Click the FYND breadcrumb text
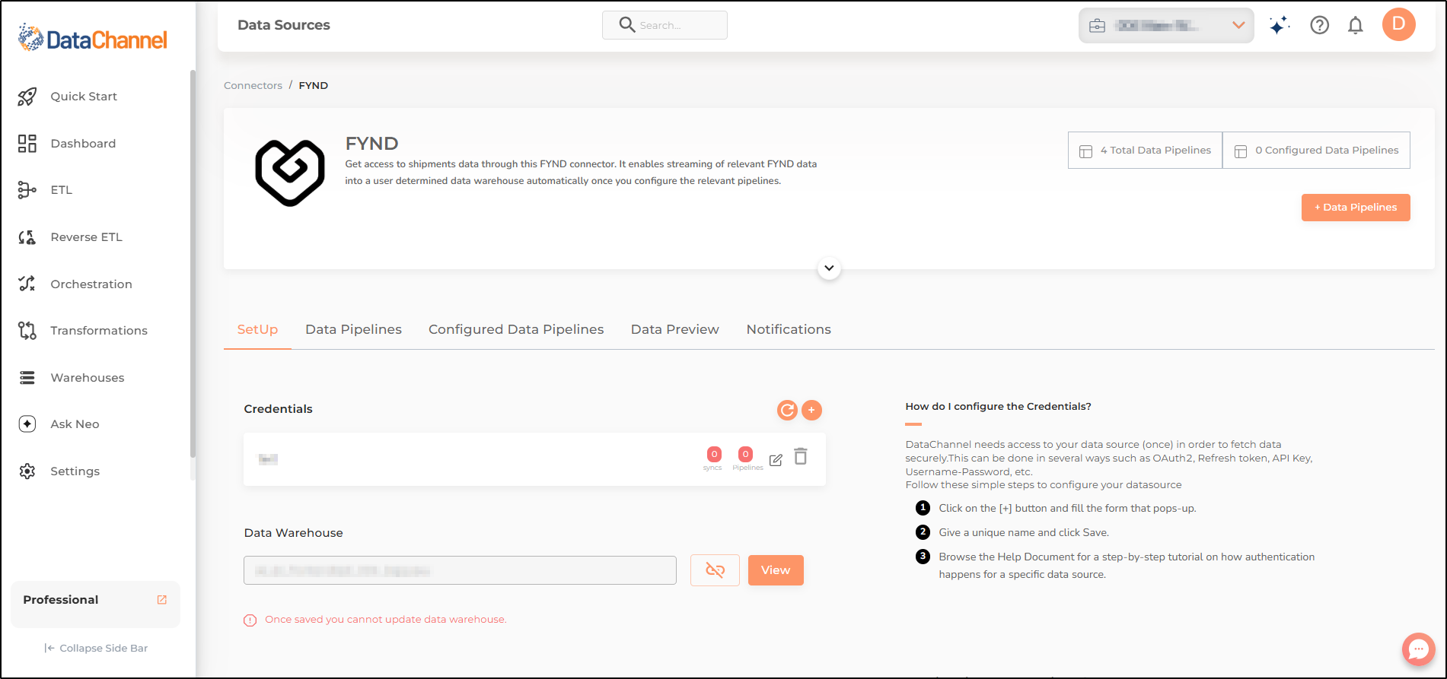This screenshot has height=679, width=1447. point(314,86)
